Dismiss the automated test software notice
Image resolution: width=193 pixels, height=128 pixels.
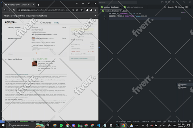click(x=95, y=16)
